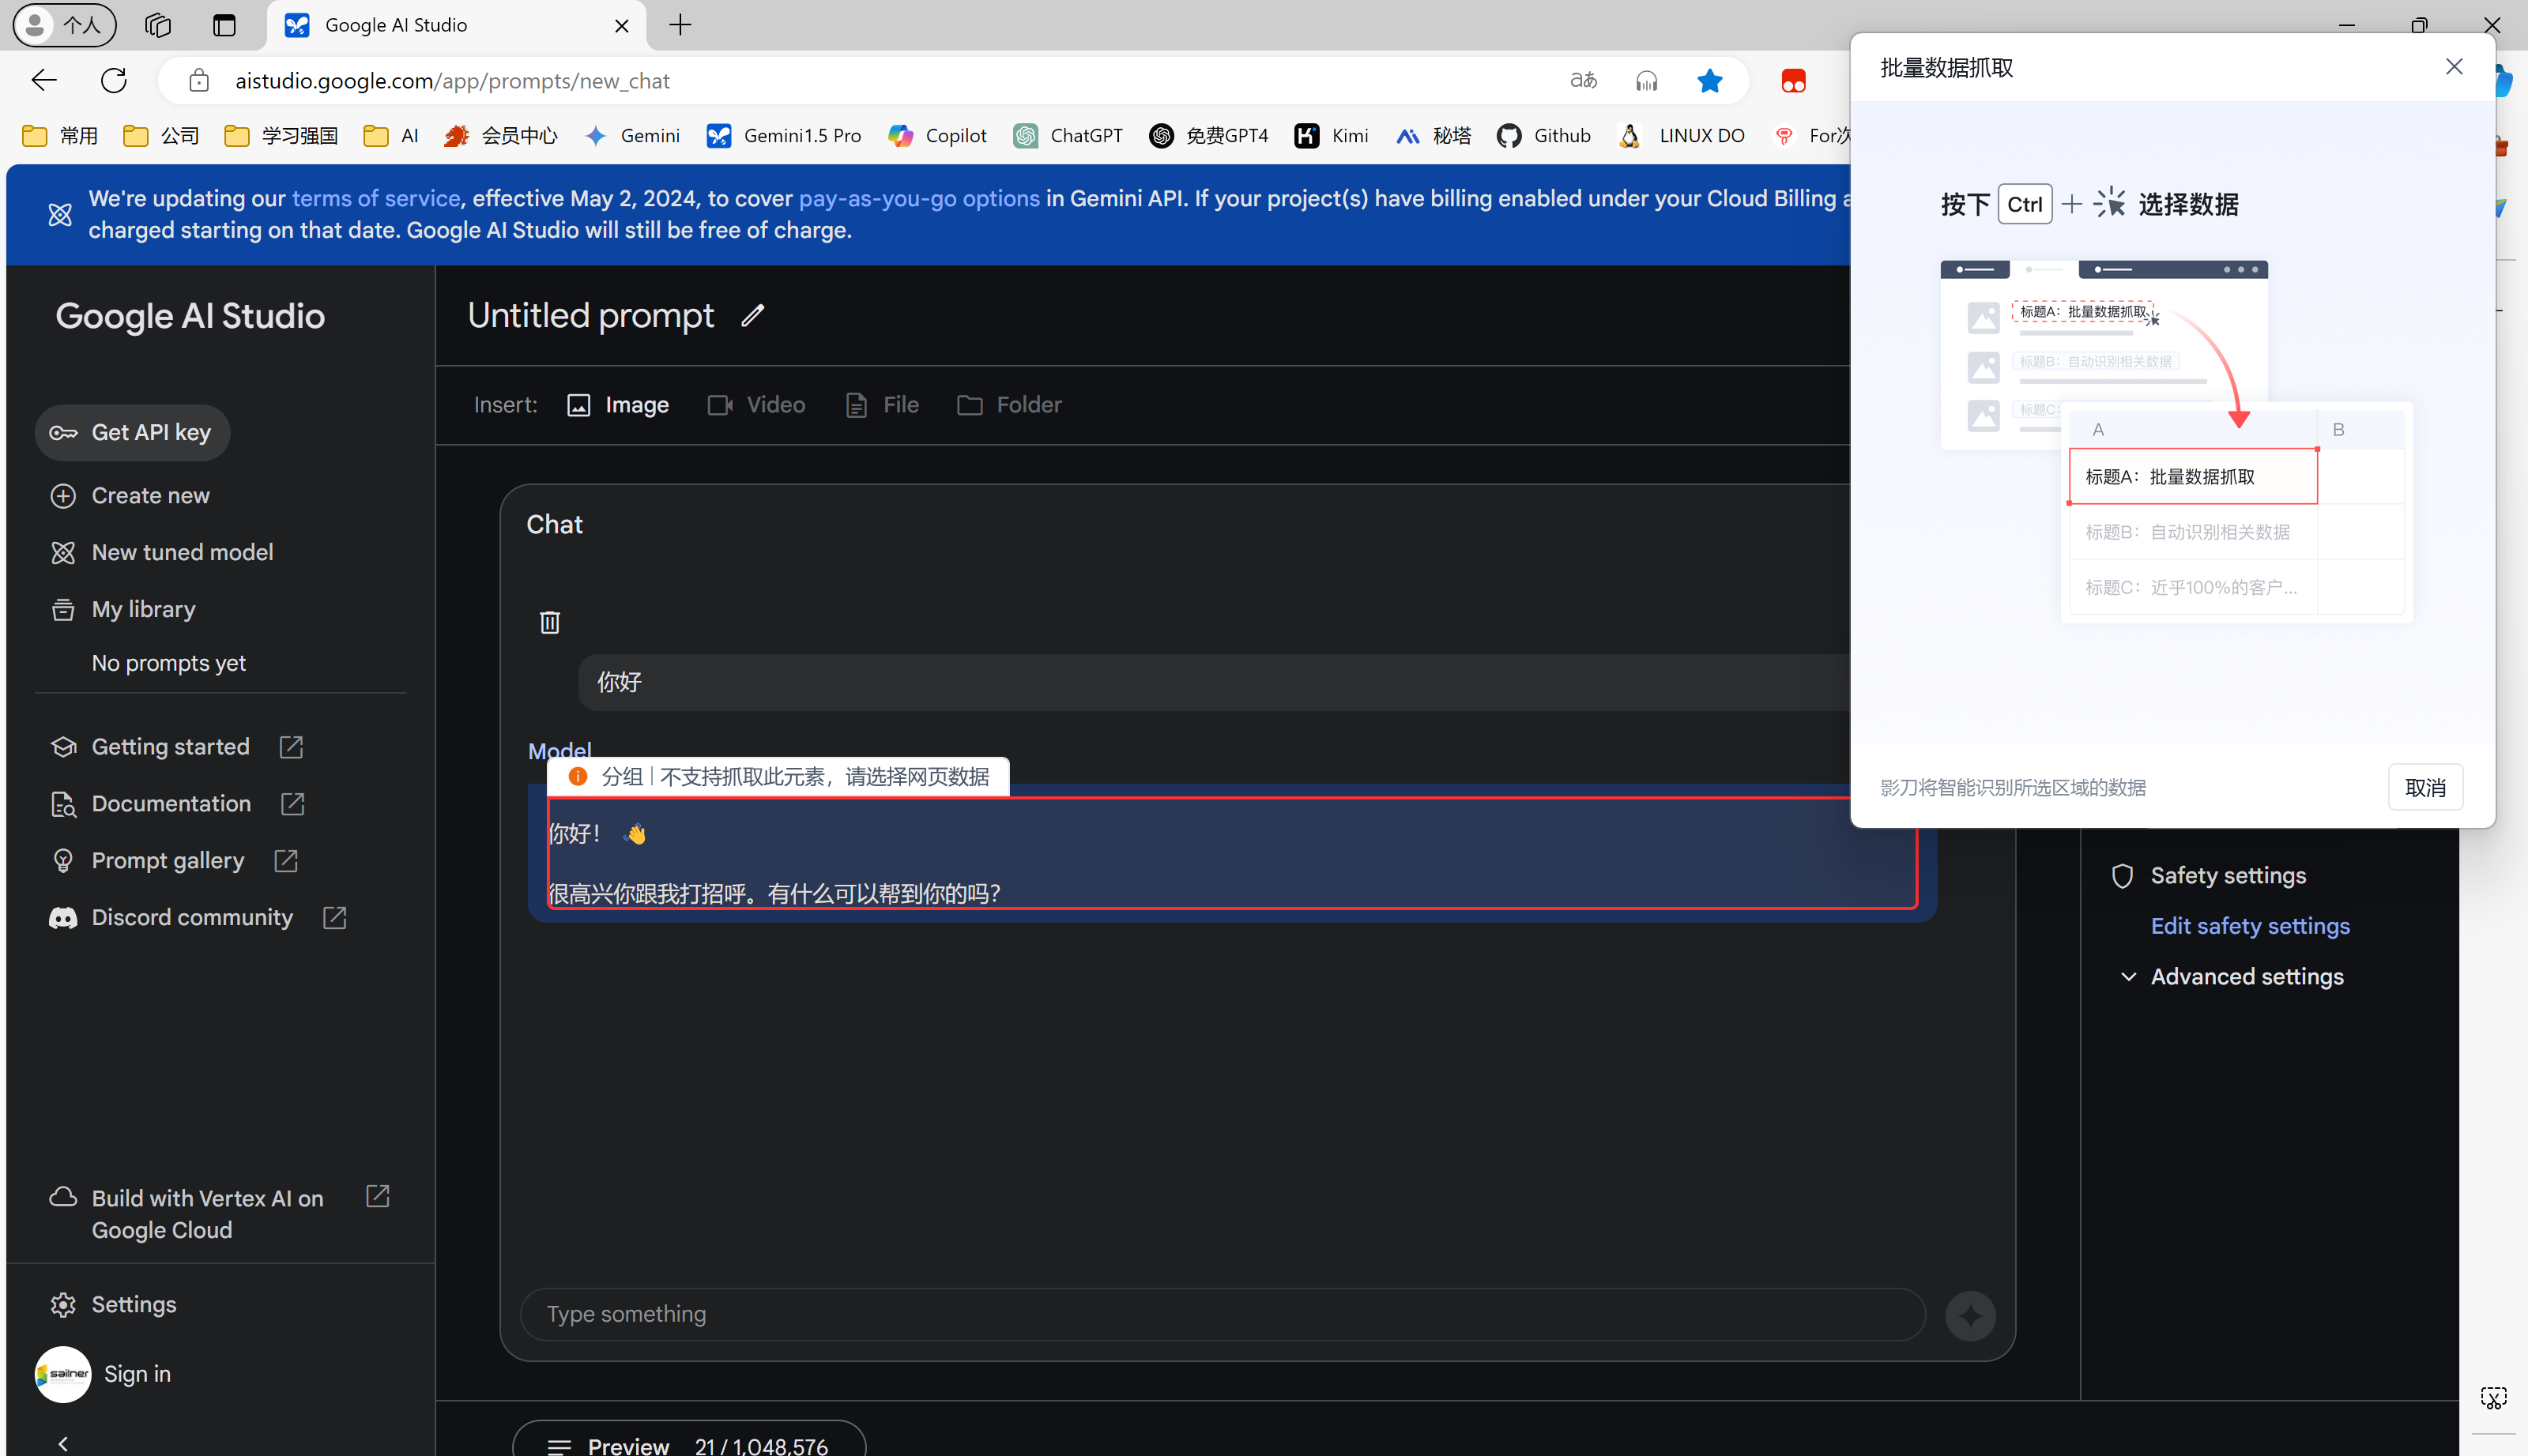Select Create new in sidebar

[150, 496]
